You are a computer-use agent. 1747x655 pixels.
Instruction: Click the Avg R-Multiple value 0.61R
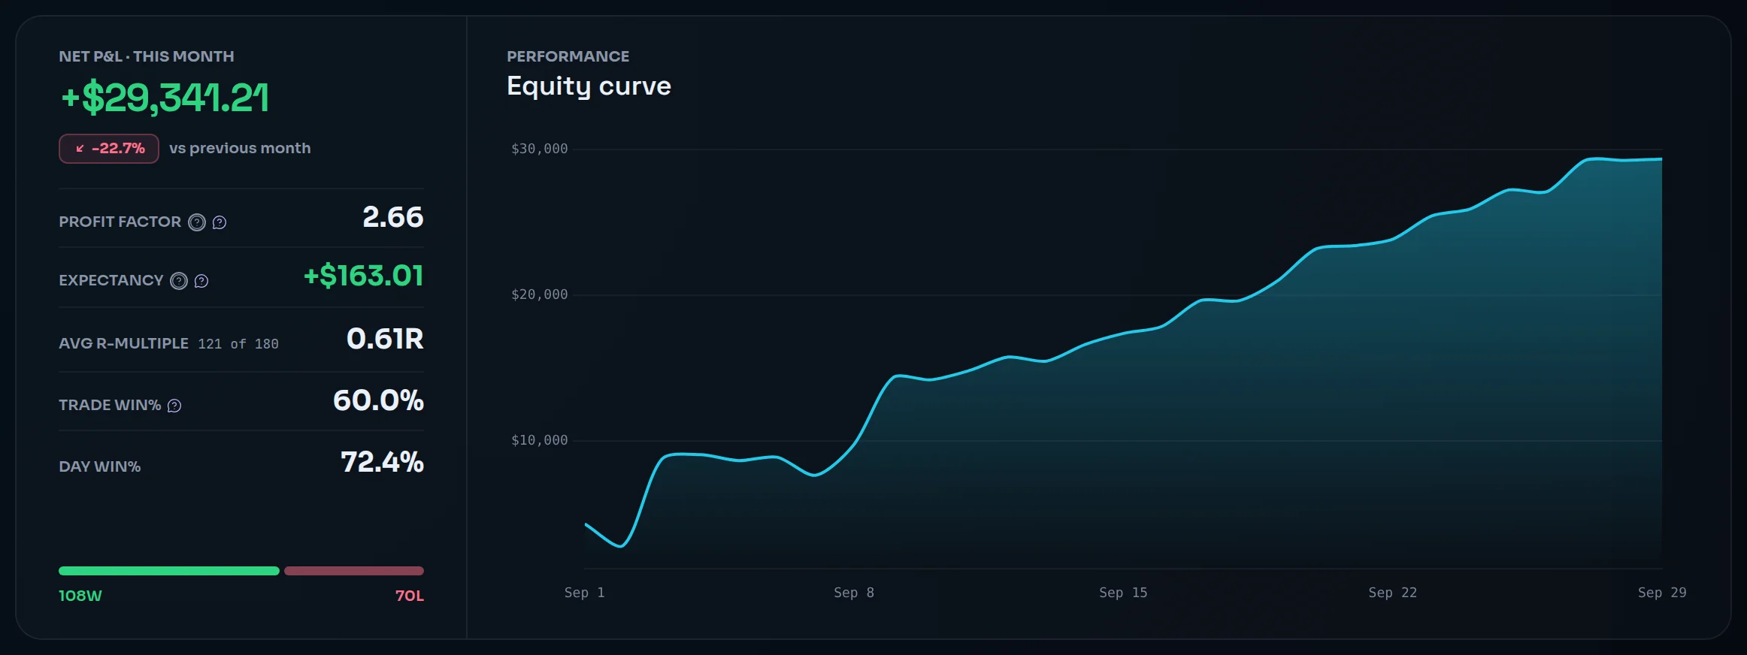coord(385,339)
